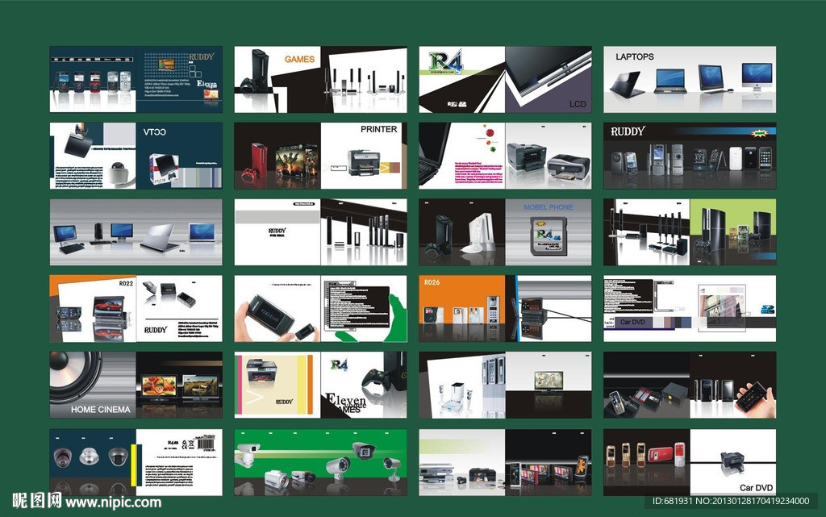Screen dimensions: 826x517
Task: Select the spread with green hand graphic
Action: [x=320, y=309]
